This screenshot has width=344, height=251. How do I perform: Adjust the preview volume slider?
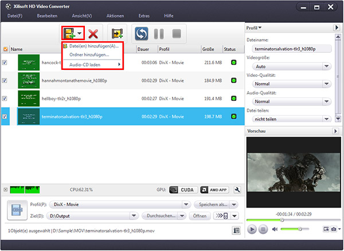[x=295, y=229]
